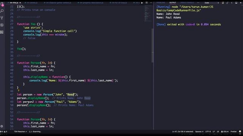Image resolution: width=243 pixels, height=136 pixels.
Task: Click the editor vertical scrollbar thumb
Action: pyautogui.click(x=153, y=45)
